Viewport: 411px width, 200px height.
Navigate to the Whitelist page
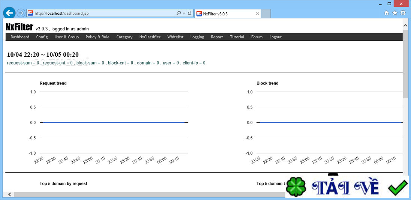pos(175,37)
